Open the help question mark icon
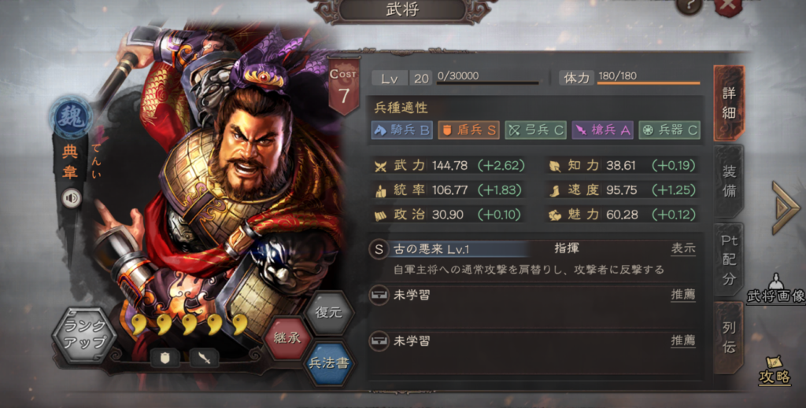 click(x=690, y=7)
